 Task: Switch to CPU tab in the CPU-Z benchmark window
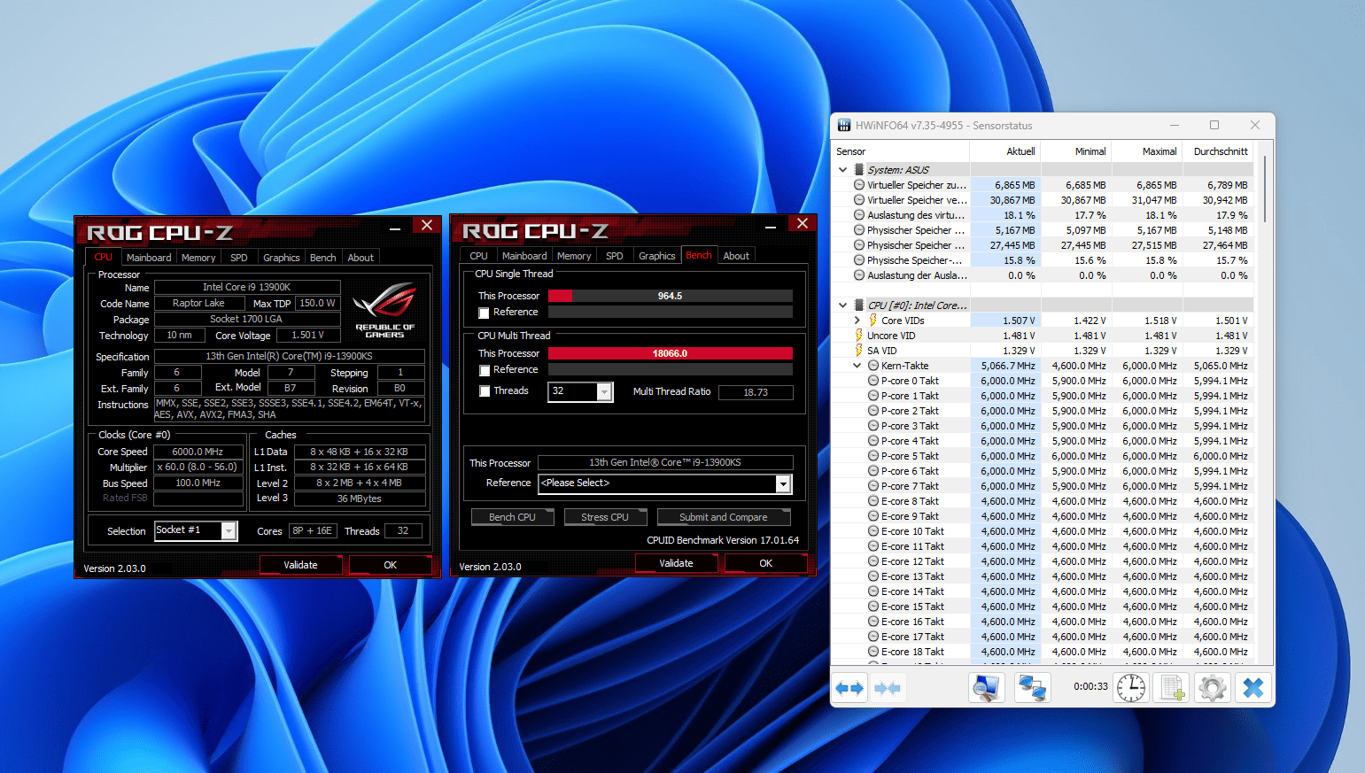[479, 256]
